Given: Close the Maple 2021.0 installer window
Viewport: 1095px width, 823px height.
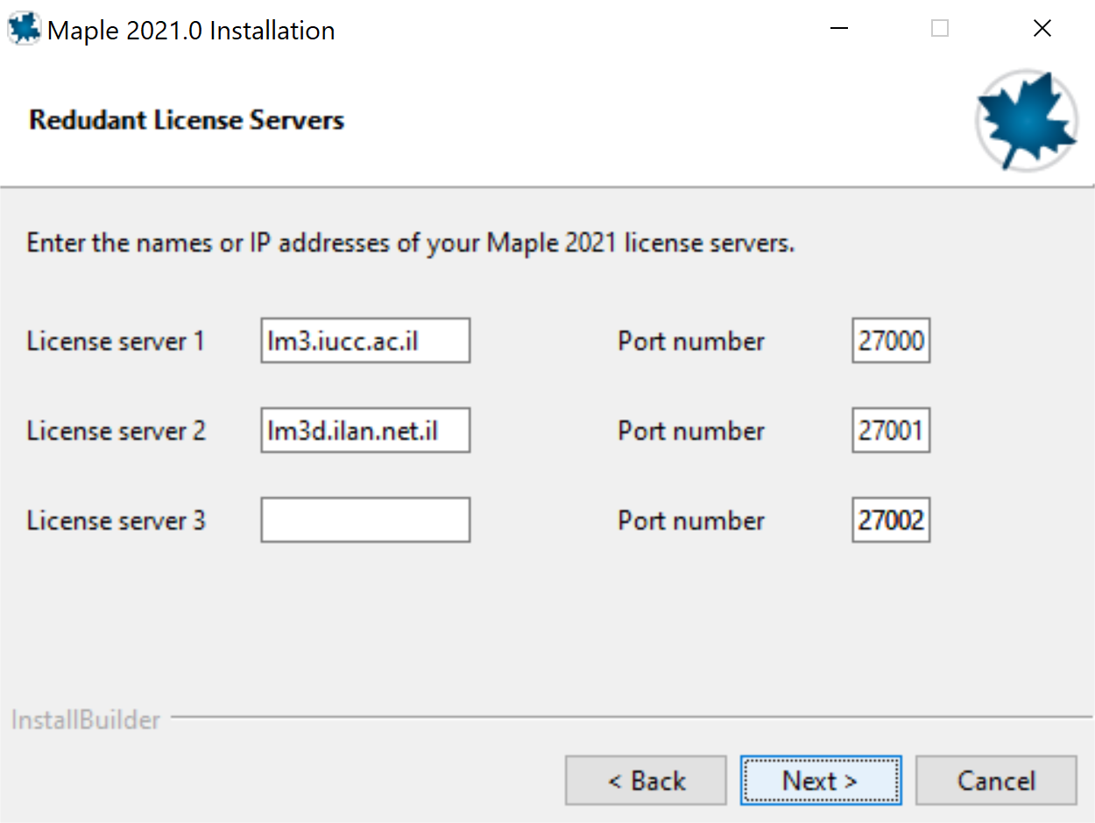Looking at the screenshot, I should click(1042, 29).
